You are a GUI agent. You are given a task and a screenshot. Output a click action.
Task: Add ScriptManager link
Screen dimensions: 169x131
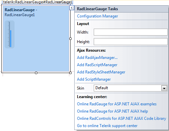coord(94,79)
